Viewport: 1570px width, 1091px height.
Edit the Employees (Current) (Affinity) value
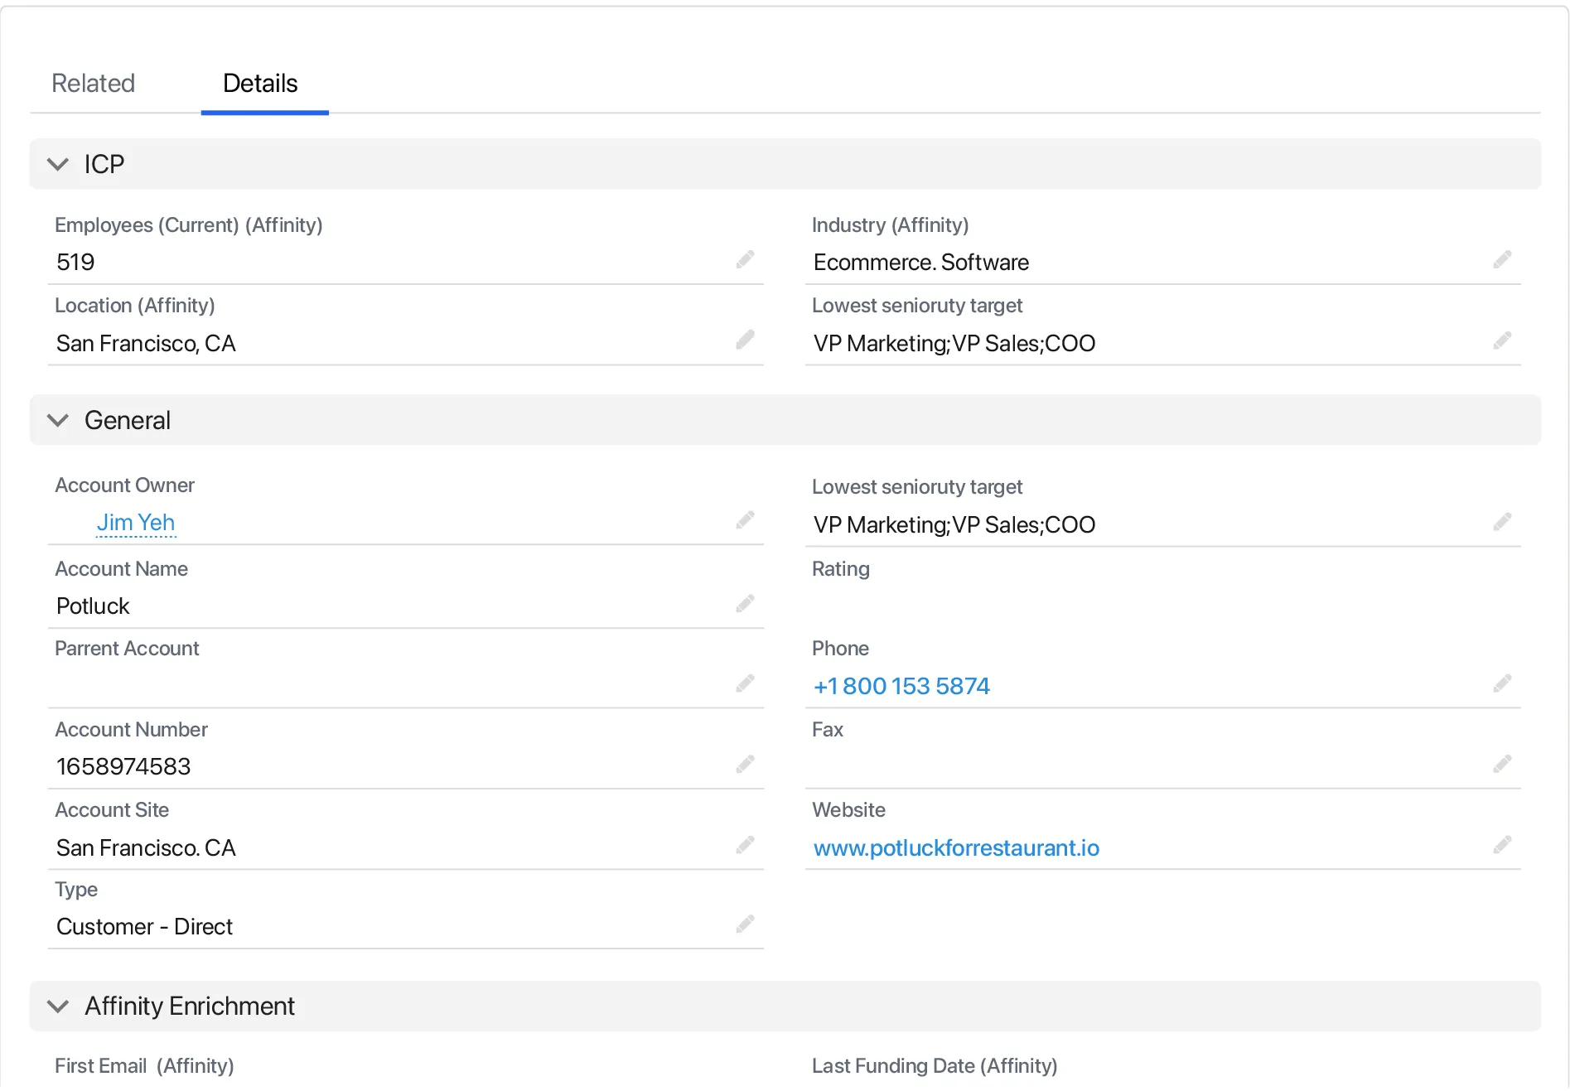click(745, 260)
